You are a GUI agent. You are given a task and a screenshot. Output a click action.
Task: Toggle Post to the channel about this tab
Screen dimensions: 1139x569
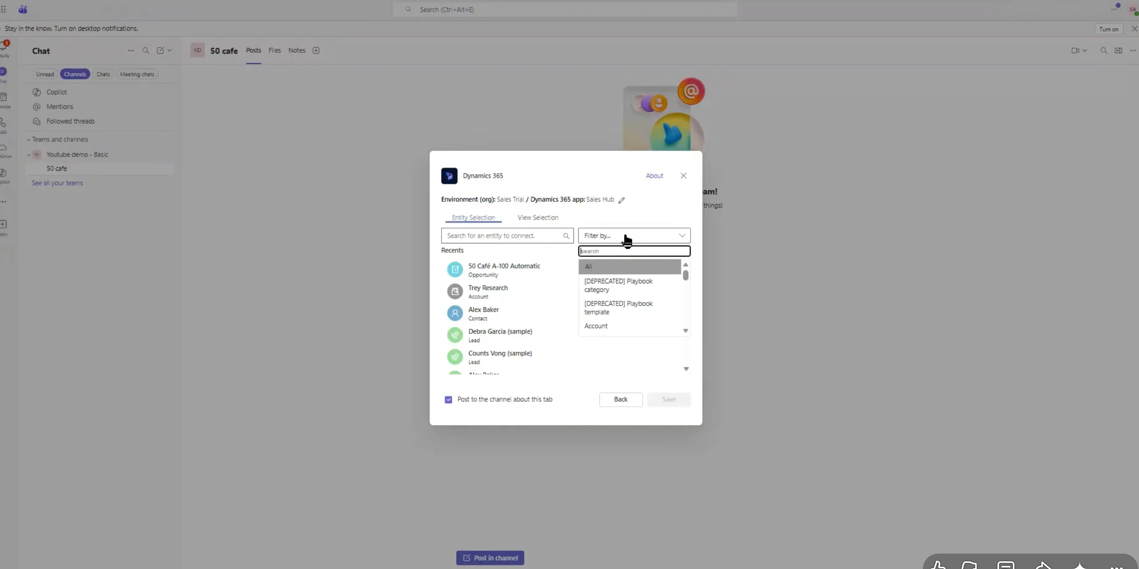448,400
